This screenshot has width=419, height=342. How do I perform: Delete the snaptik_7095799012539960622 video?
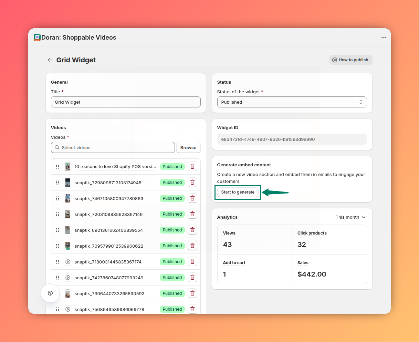tap(192, 246)
